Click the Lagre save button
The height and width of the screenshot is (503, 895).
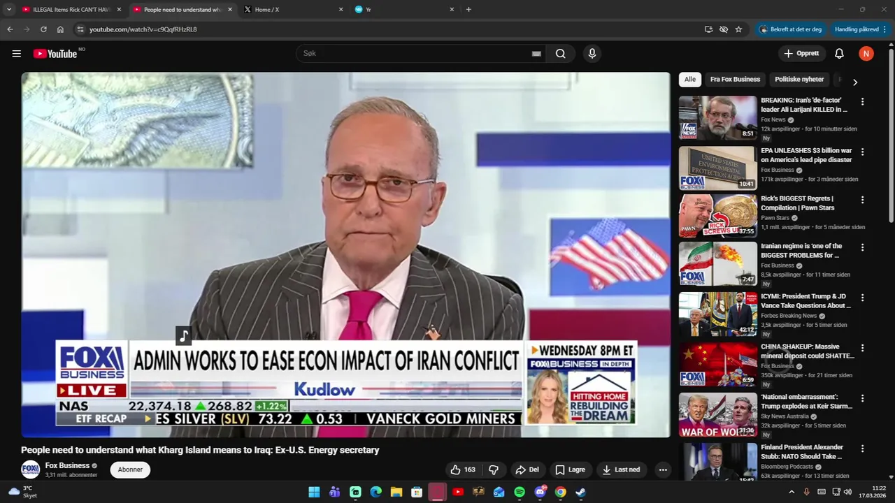[x=570, y=469]
